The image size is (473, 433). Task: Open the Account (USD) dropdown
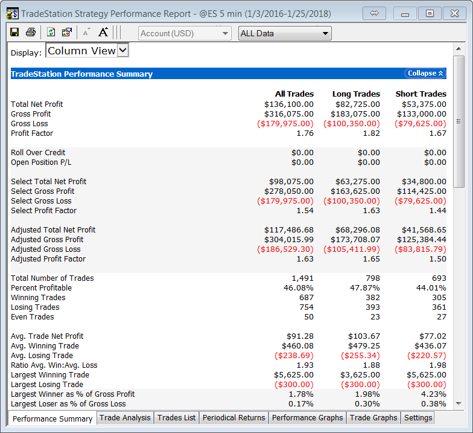(185, 33)
